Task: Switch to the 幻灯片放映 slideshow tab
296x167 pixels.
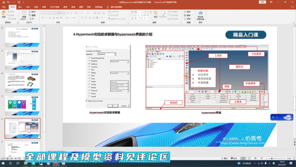Action: tap(55, 7)
